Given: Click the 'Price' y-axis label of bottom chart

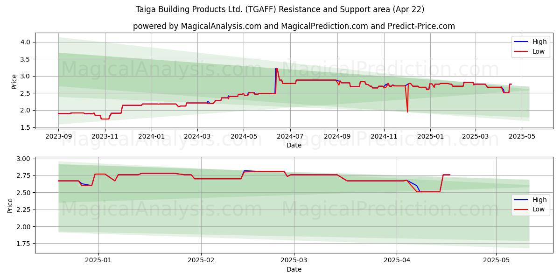Looking at the screenshot, I should pyautogui.click(x=10, y=205).
